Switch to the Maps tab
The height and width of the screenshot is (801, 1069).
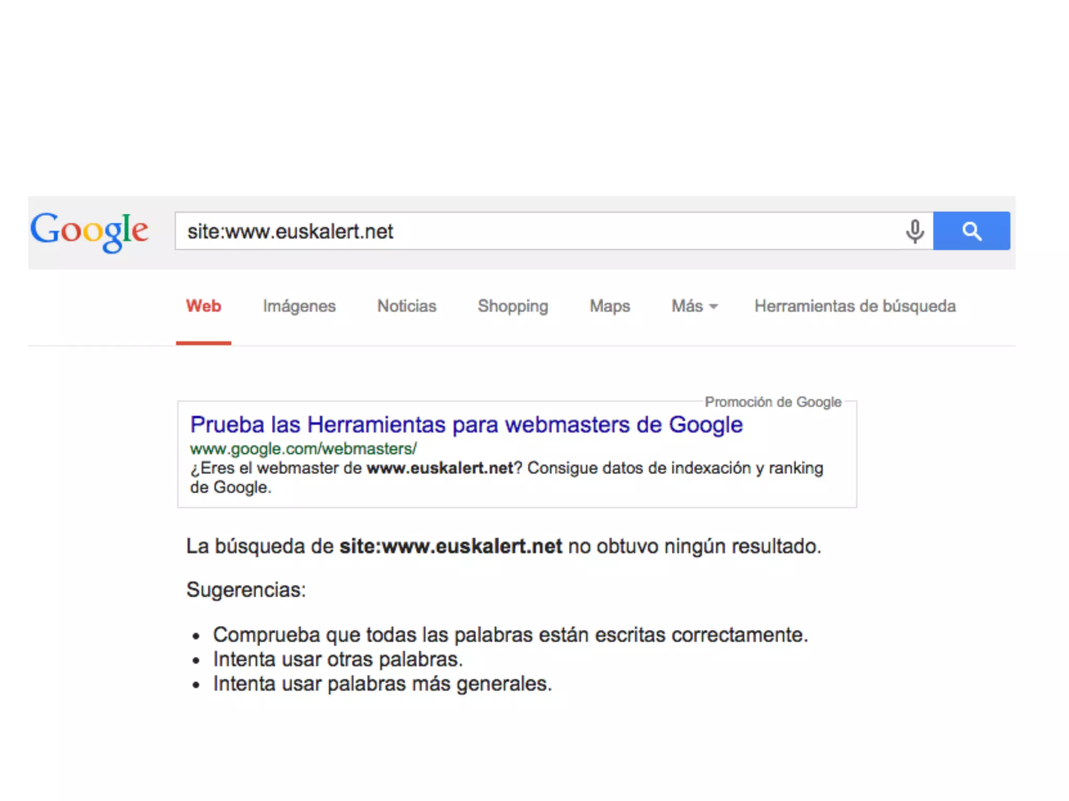pos(610,306)
